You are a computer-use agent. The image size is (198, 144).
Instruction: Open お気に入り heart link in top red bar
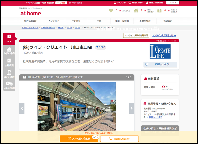[x=120, y=3]
